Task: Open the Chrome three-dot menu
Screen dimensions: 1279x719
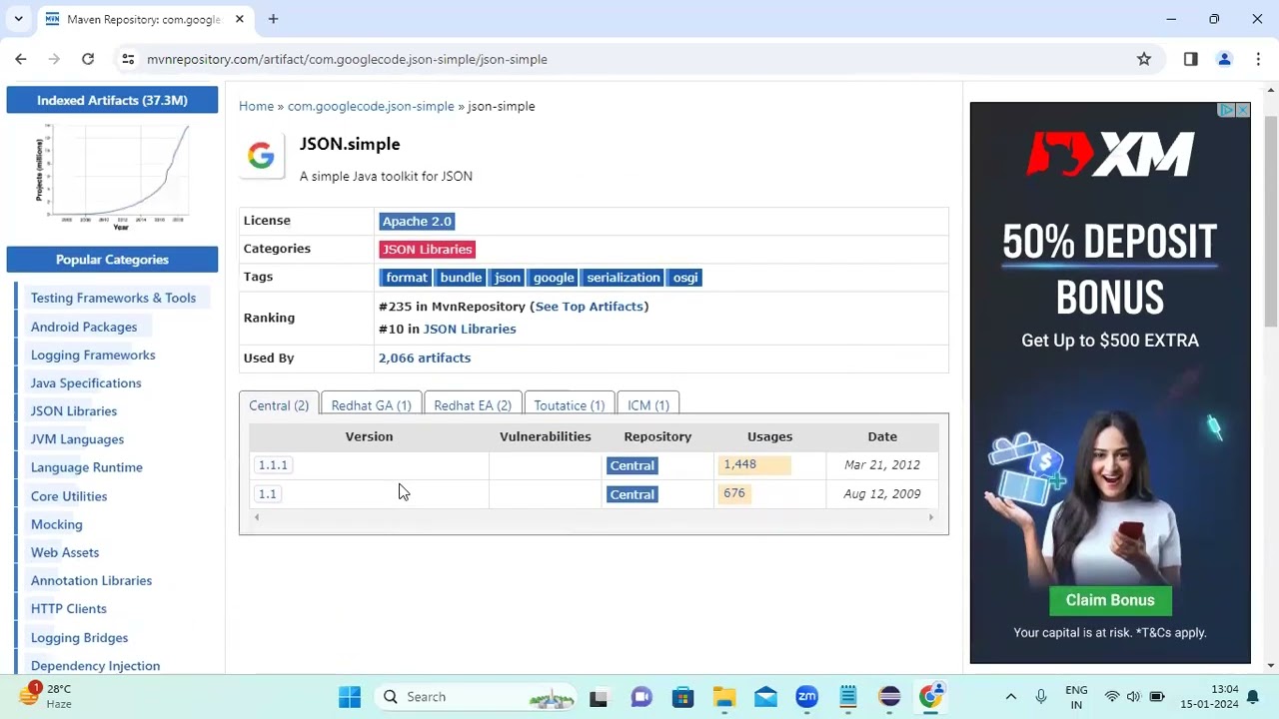Action: pyautogui.click(x=1257, y=59)
